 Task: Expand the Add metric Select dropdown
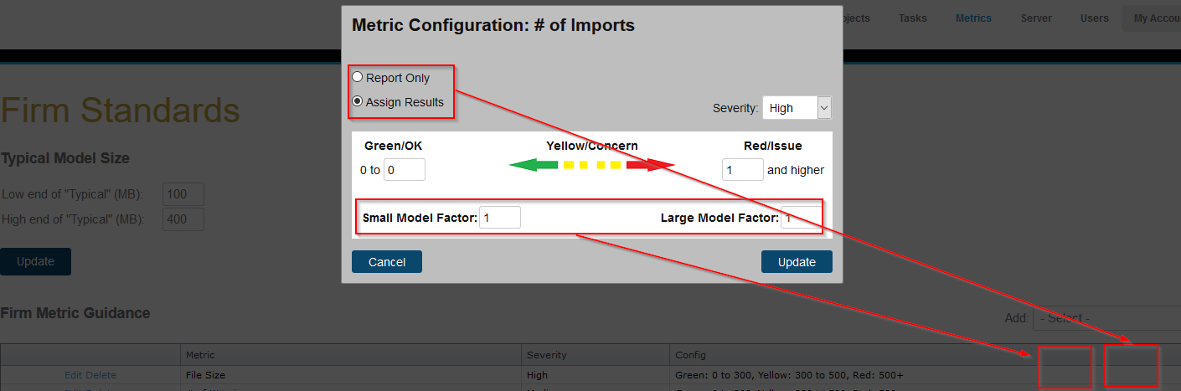(1106, 318)
